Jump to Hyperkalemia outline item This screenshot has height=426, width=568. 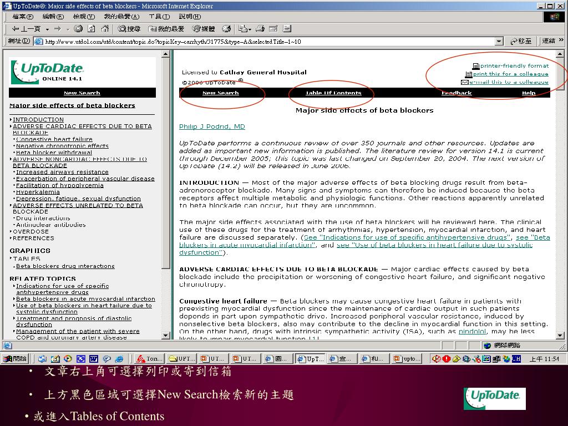[x=38, y=192]
